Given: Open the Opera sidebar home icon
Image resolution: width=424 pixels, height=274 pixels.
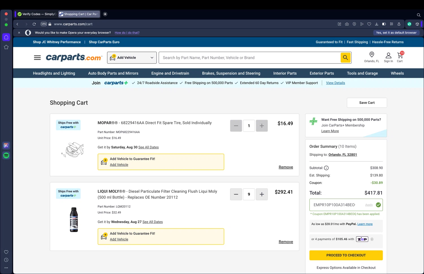Looking at the screenshot, I should [x=6, y=37].
